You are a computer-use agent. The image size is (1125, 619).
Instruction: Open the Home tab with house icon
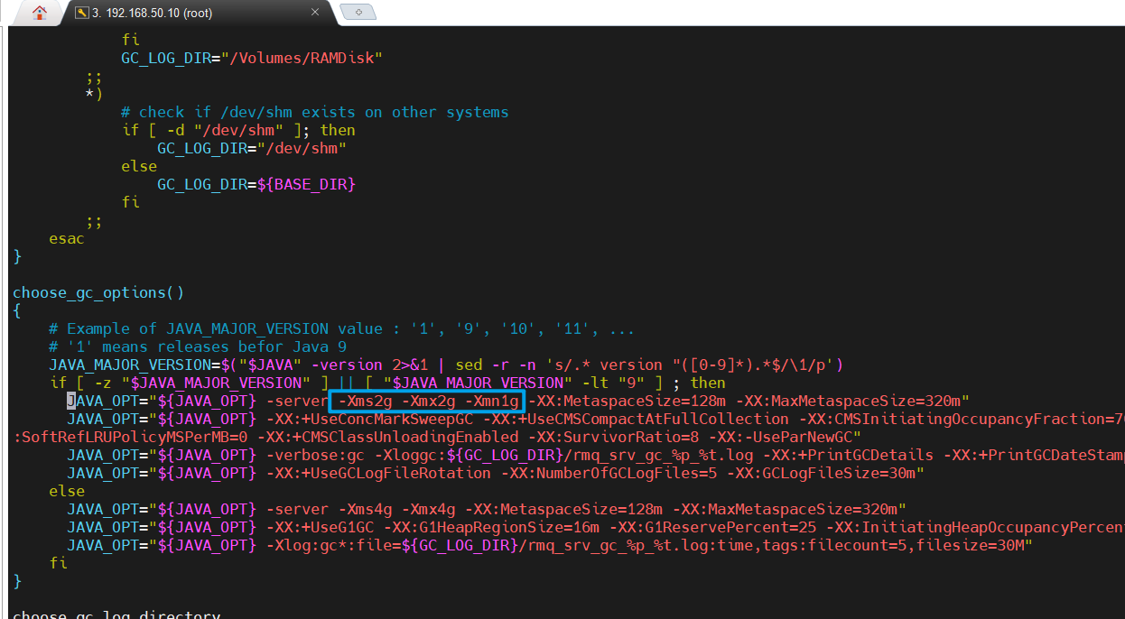click(x=40, y=13)
